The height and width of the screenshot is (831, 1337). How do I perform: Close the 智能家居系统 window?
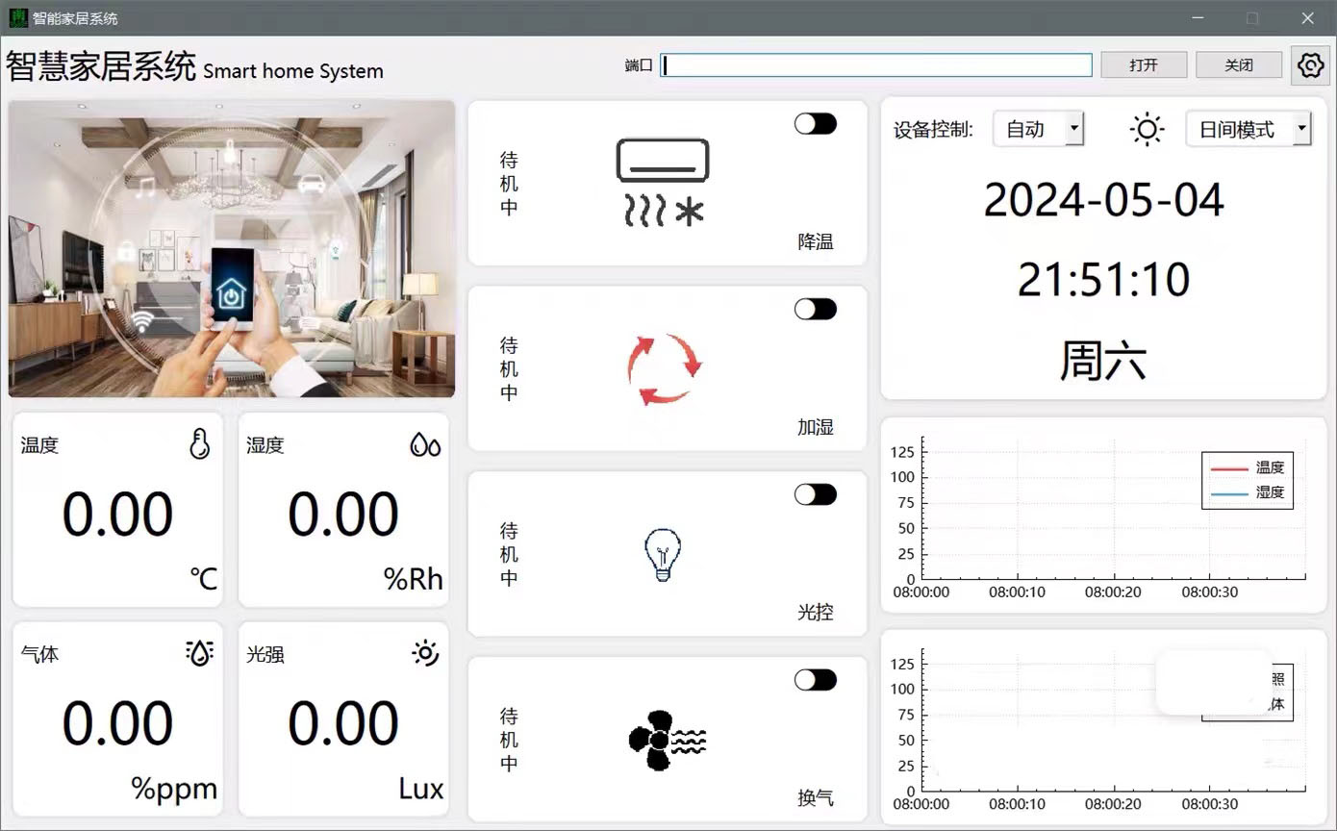coord(1307,17)
